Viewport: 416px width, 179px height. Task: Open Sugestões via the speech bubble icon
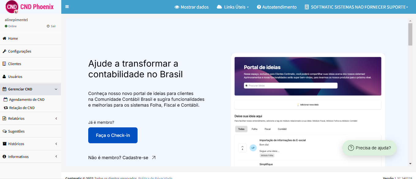point(4,131)
